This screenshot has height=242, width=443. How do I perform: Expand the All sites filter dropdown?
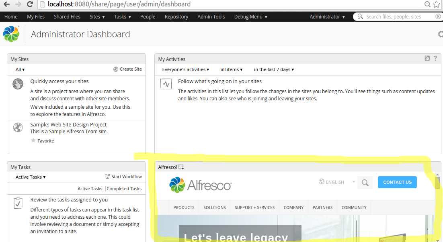[x=19, y=69]
